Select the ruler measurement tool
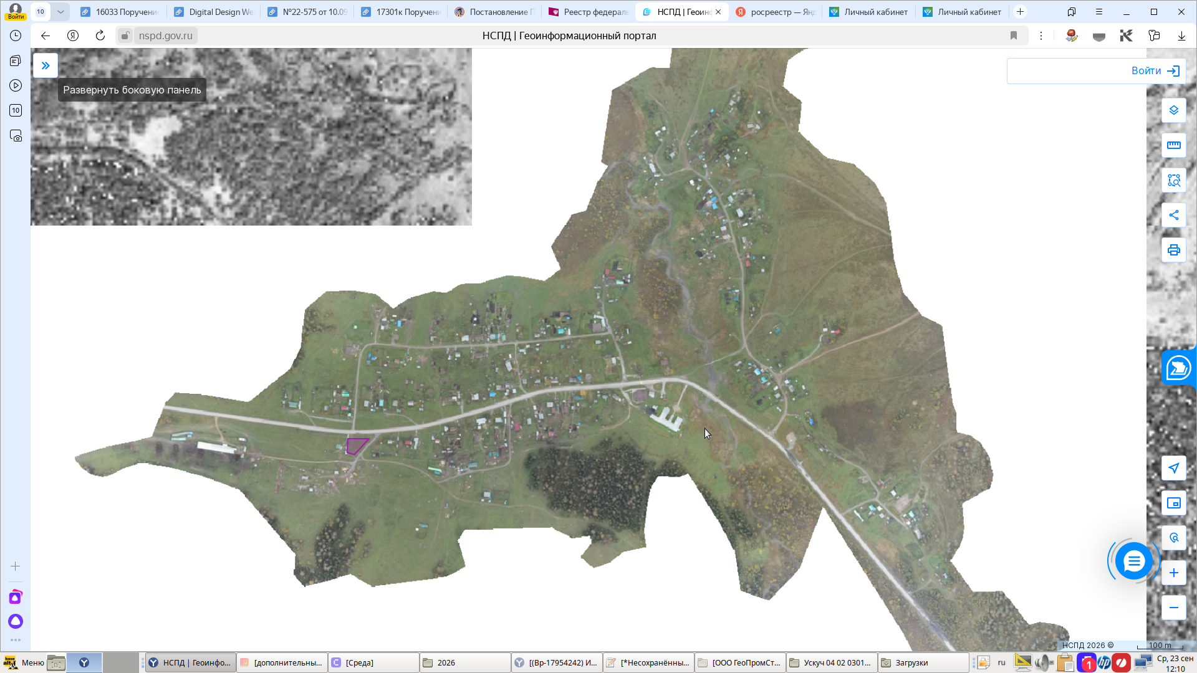This screenshot has height=673, width=1197. (x=1173, y=145)
